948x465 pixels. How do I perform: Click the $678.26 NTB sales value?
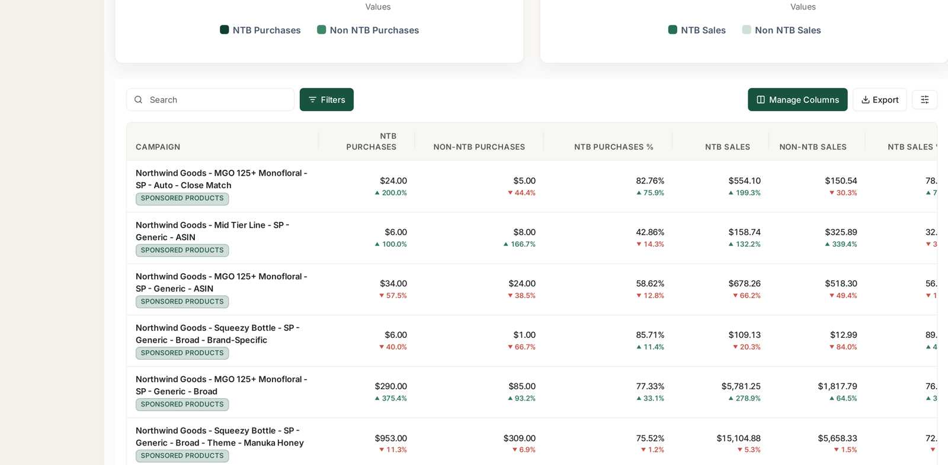(x=745, y=283)
